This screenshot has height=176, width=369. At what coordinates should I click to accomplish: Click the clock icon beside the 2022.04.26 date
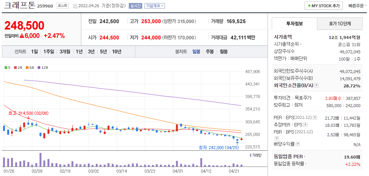(x=75, y=6)
